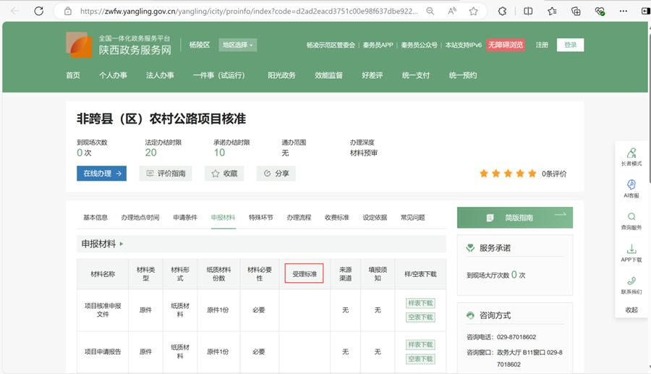
Task: Click the 杨陵区 region label
Action: point(200,45)
